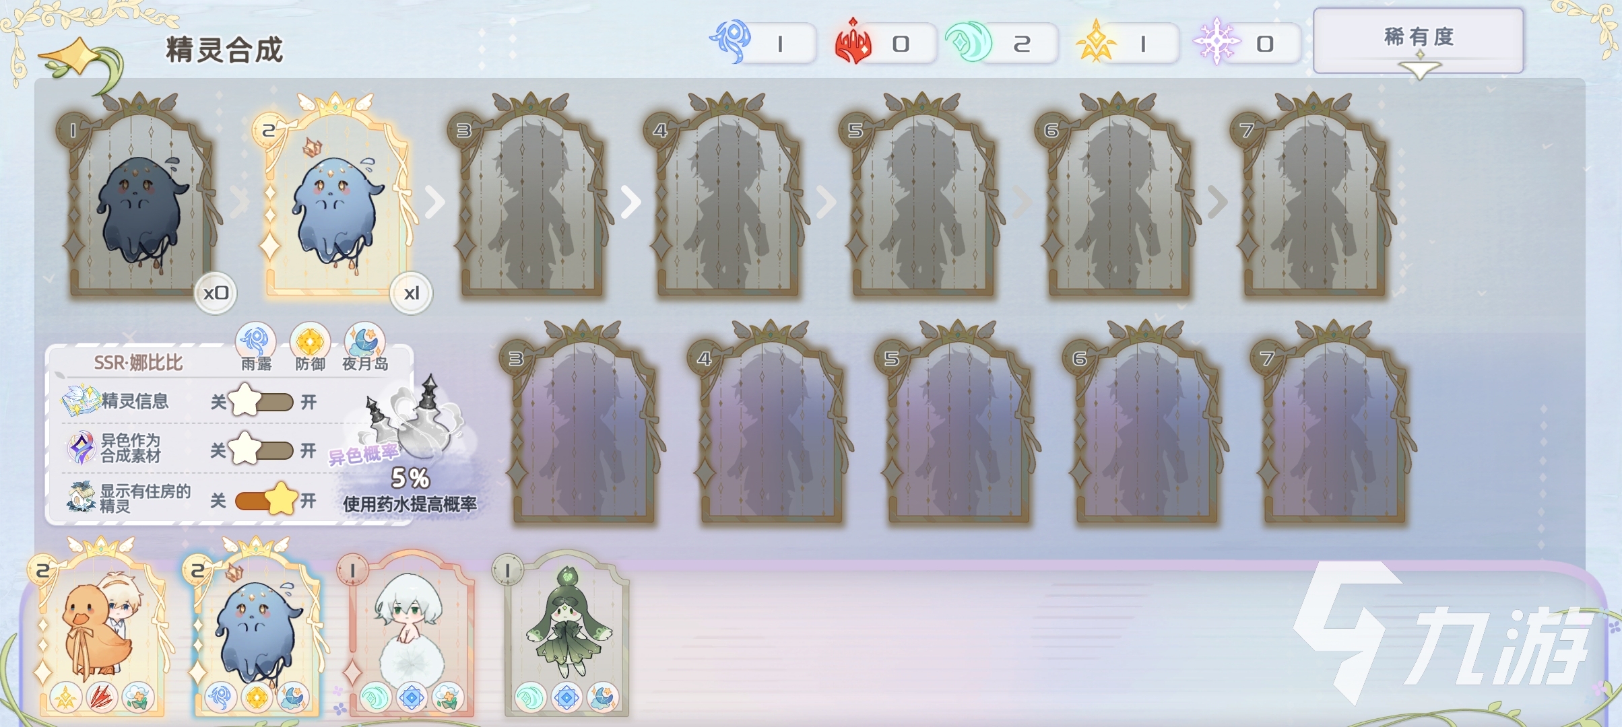Select the purple silhouette card numbered 7

[1334, 424]
